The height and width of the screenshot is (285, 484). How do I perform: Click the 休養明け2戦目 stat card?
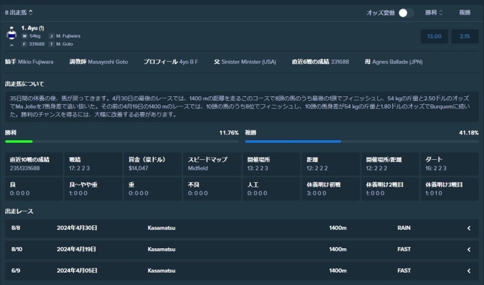(x=390, y=189)
